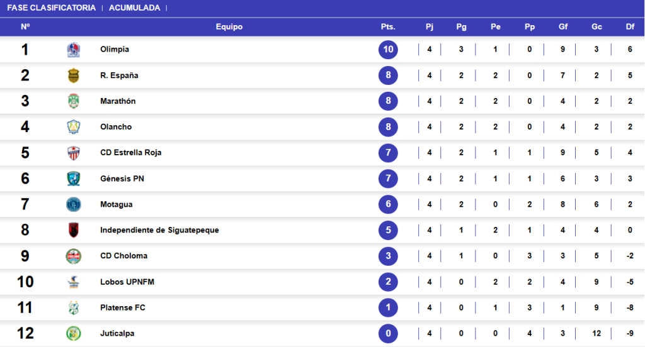Open the Génesis PN team name

(122, 179)
